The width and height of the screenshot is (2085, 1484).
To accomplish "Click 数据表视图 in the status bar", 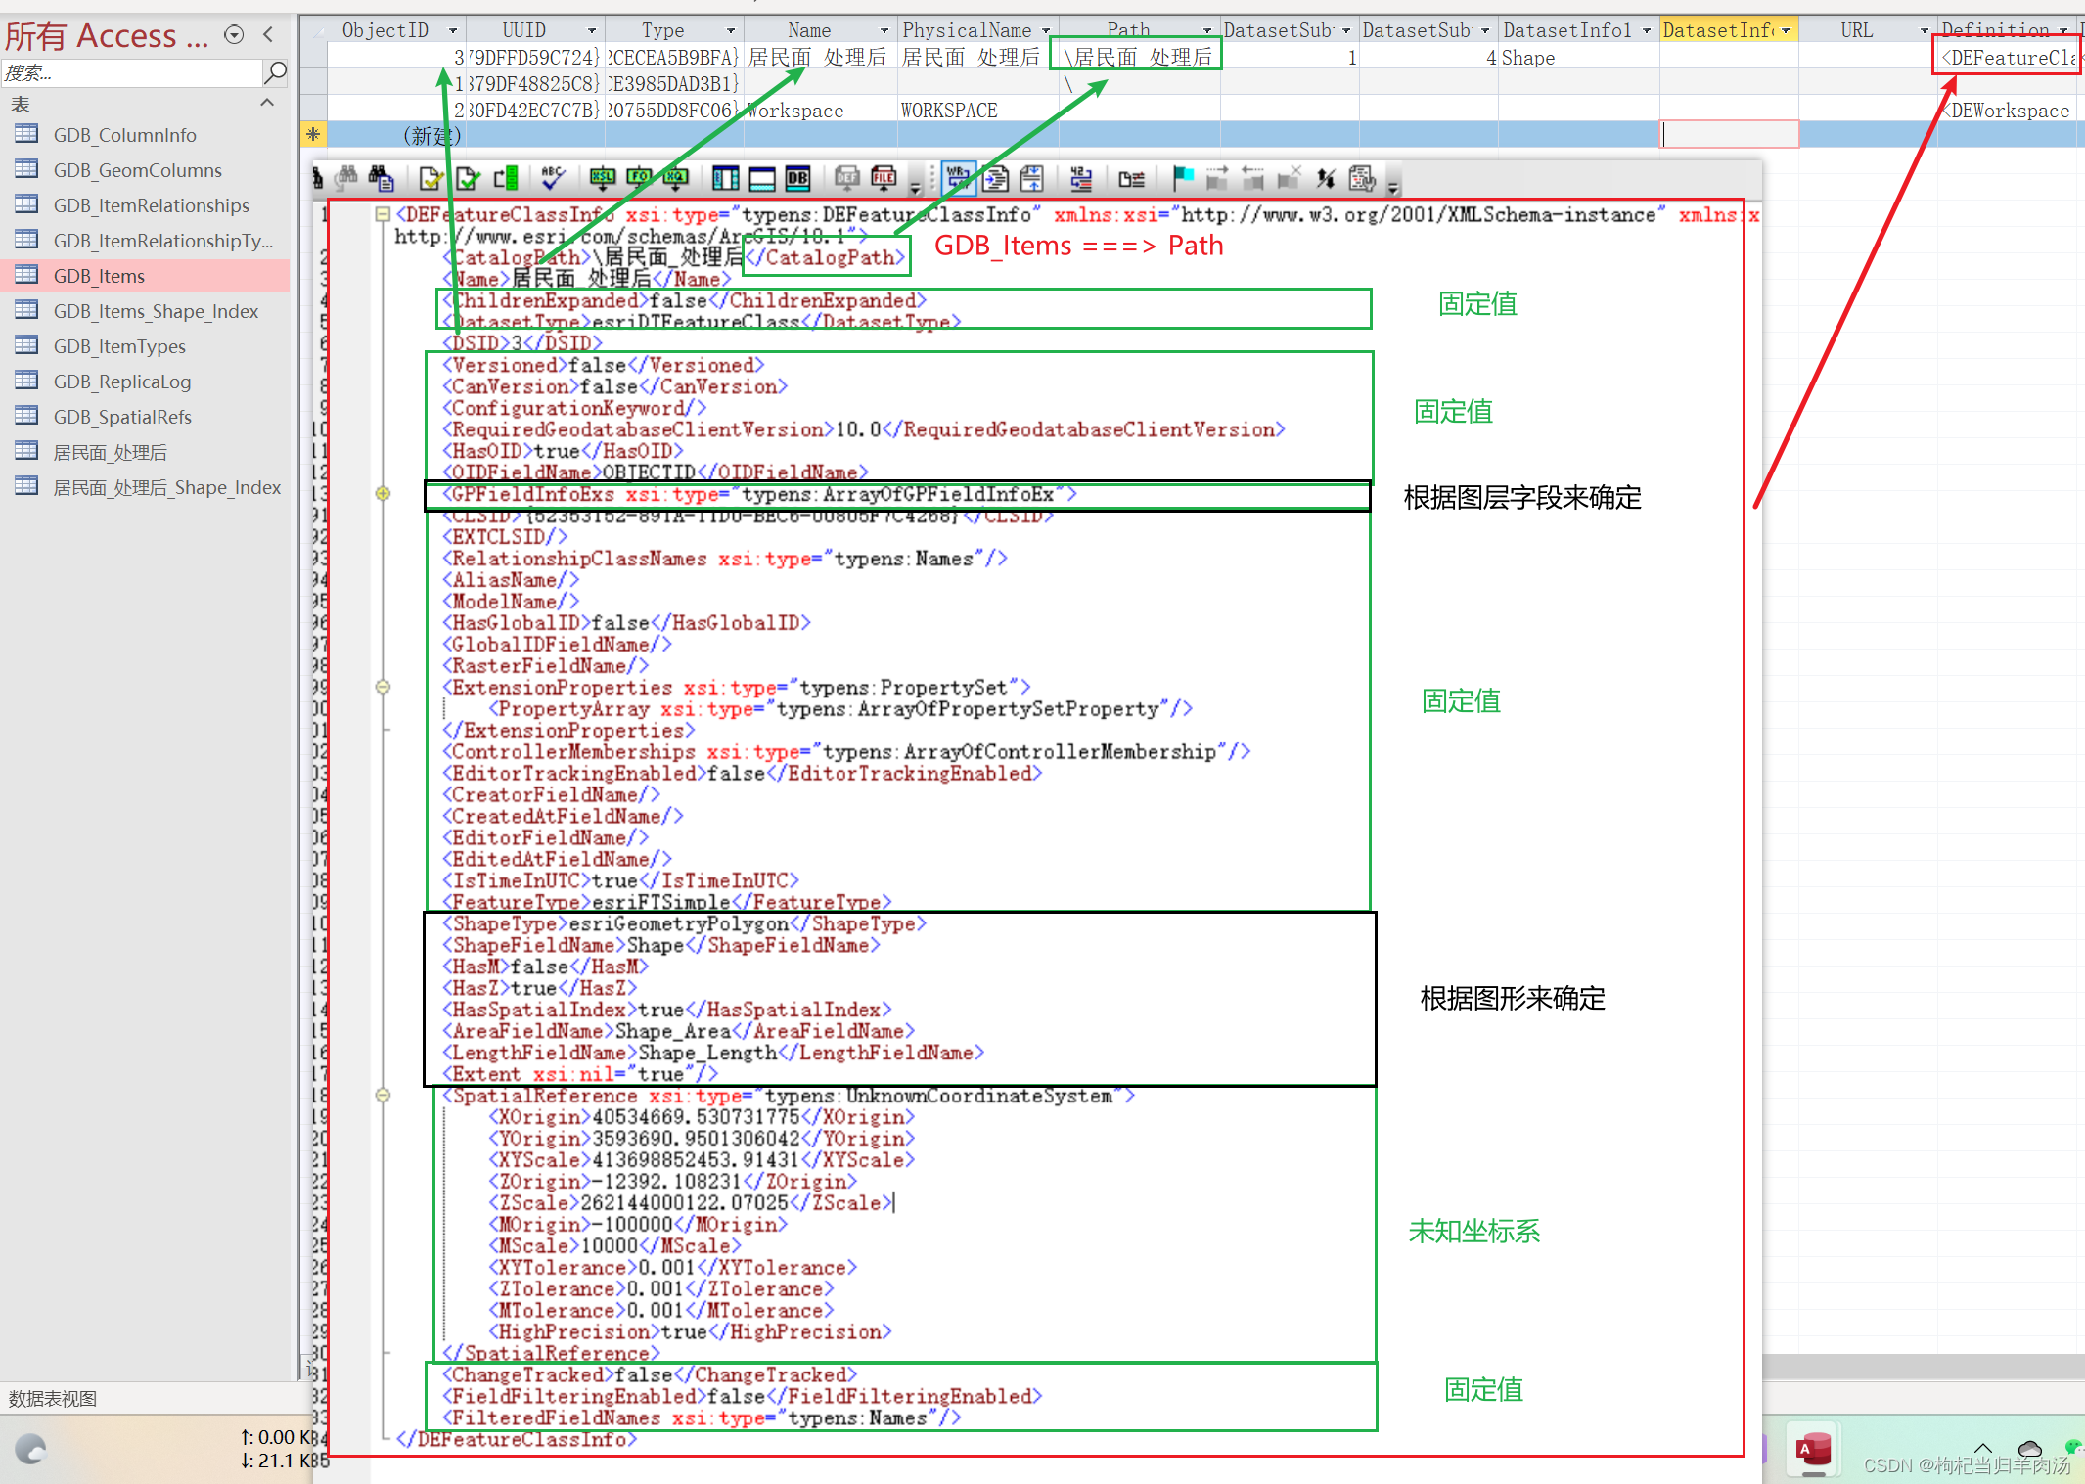I will click(54, 1398).
